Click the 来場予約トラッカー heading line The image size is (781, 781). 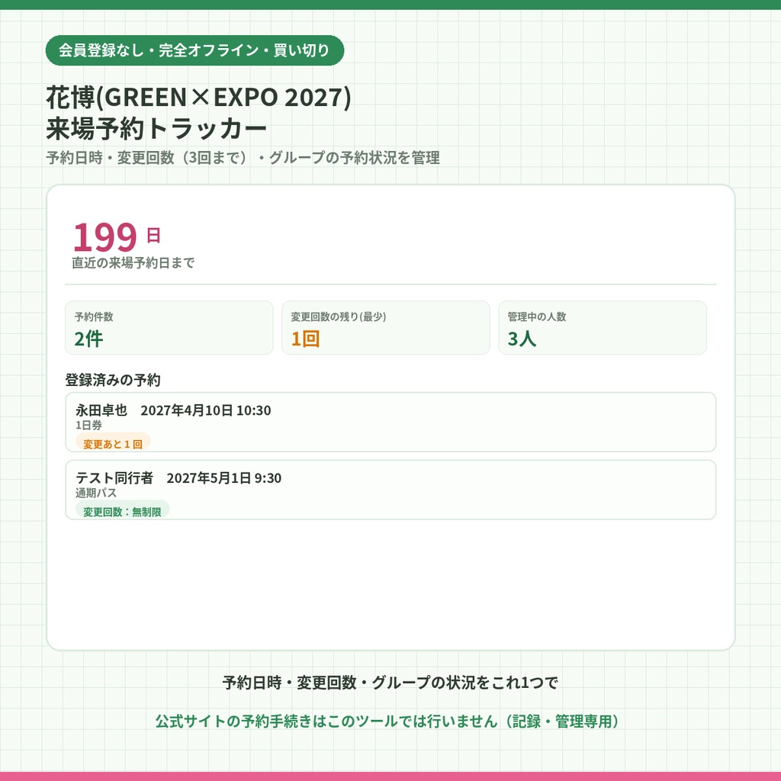pos(156,129)
